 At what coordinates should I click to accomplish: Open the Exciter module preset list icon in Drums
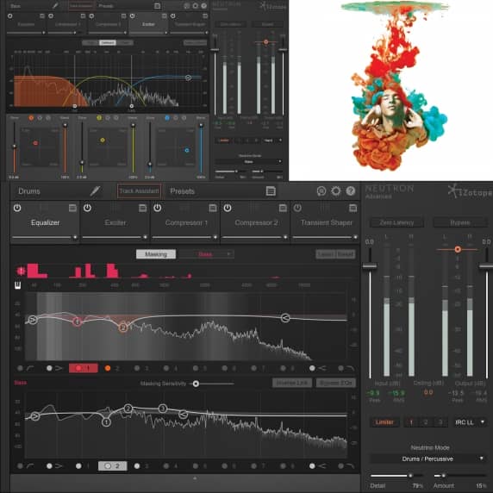(143, 208)
